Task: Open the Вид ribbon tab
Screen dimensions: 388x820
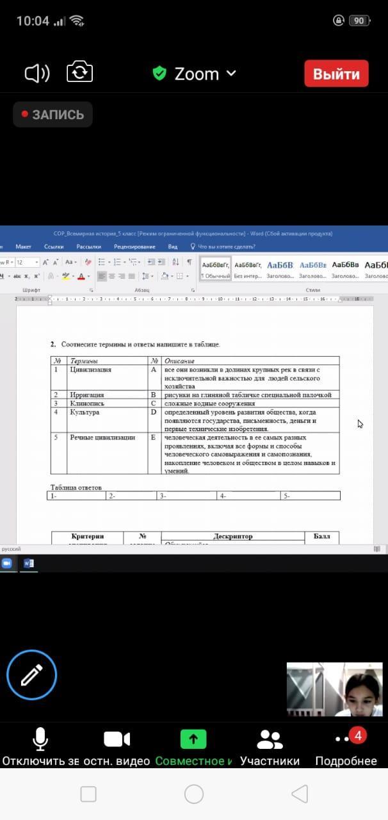Action: pos(173,247)
